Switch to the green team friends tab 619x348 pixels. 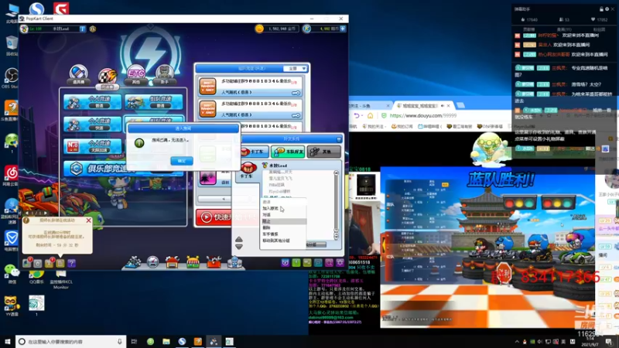[x=288, y=152]
